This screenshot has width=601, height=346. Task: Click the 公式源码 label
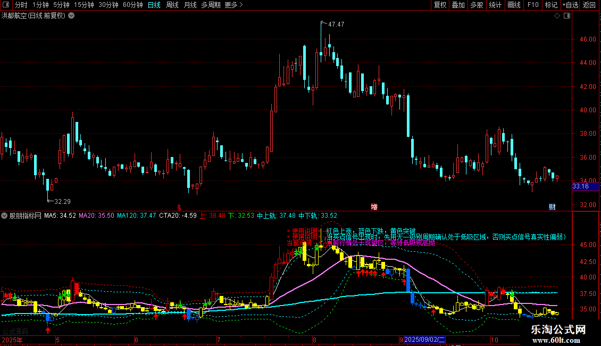pos(15,332)
